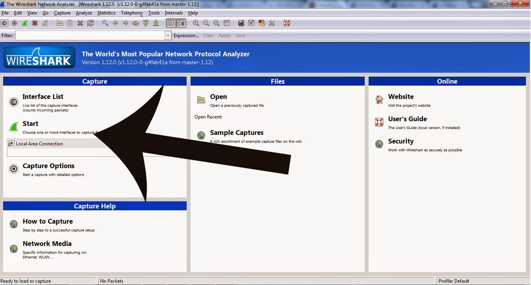Go back in packet history arrow

point(115,23)
